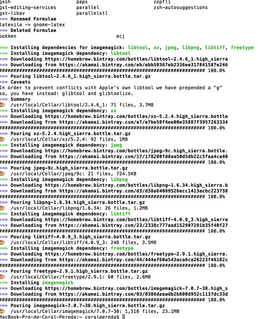
Task: Click the akamai.bintray.com/03/0386daaadb URL
Action: [x=143, y=294]
